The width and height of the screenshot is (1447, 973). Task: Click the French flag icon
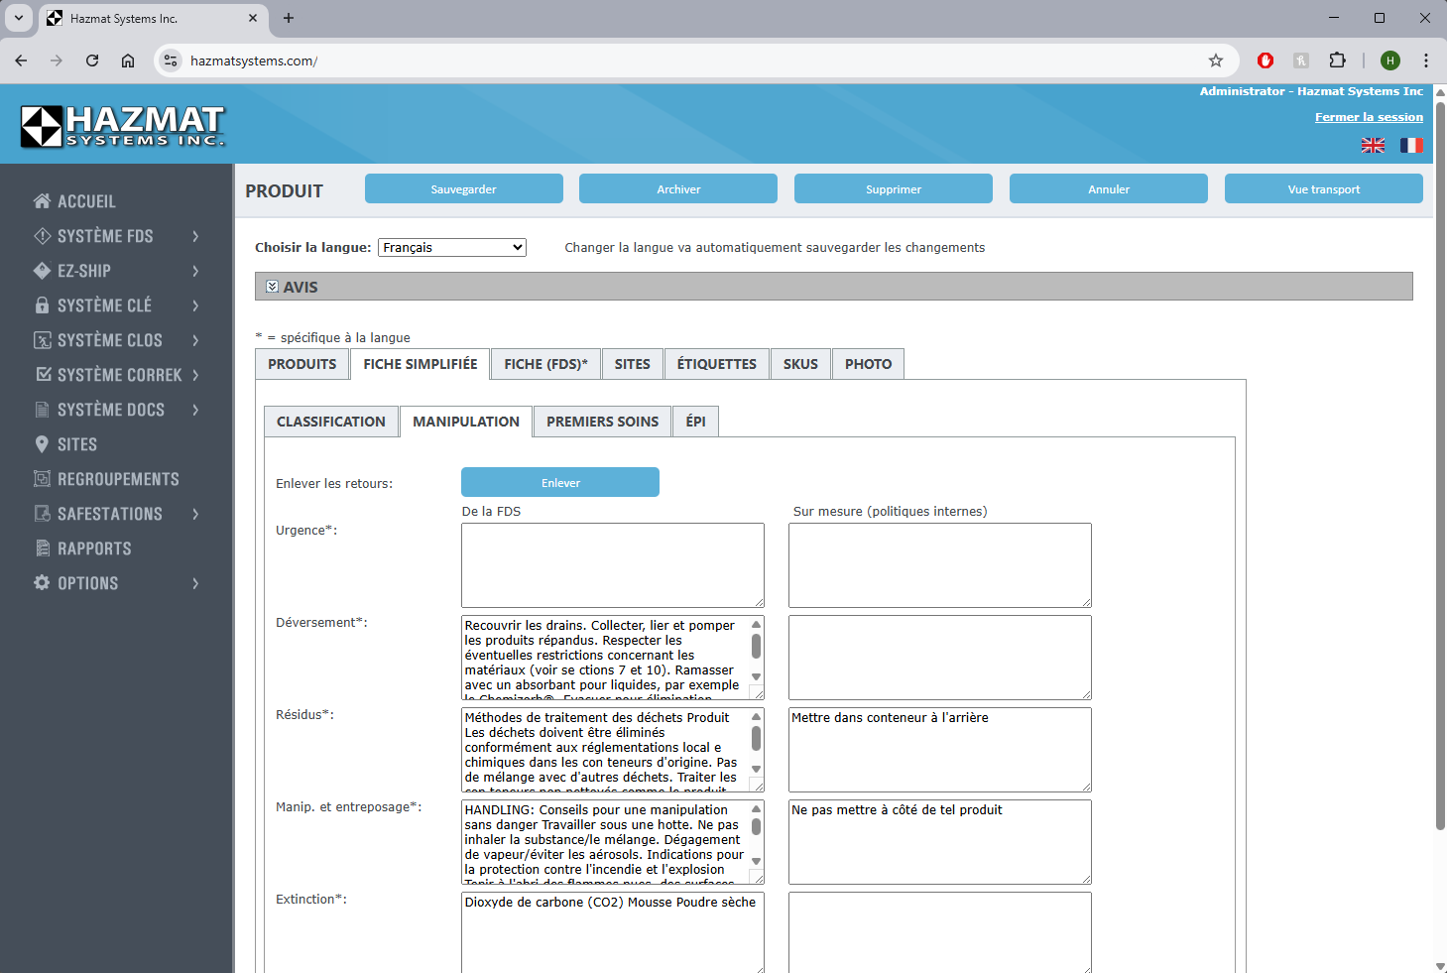click(1410, 146)
